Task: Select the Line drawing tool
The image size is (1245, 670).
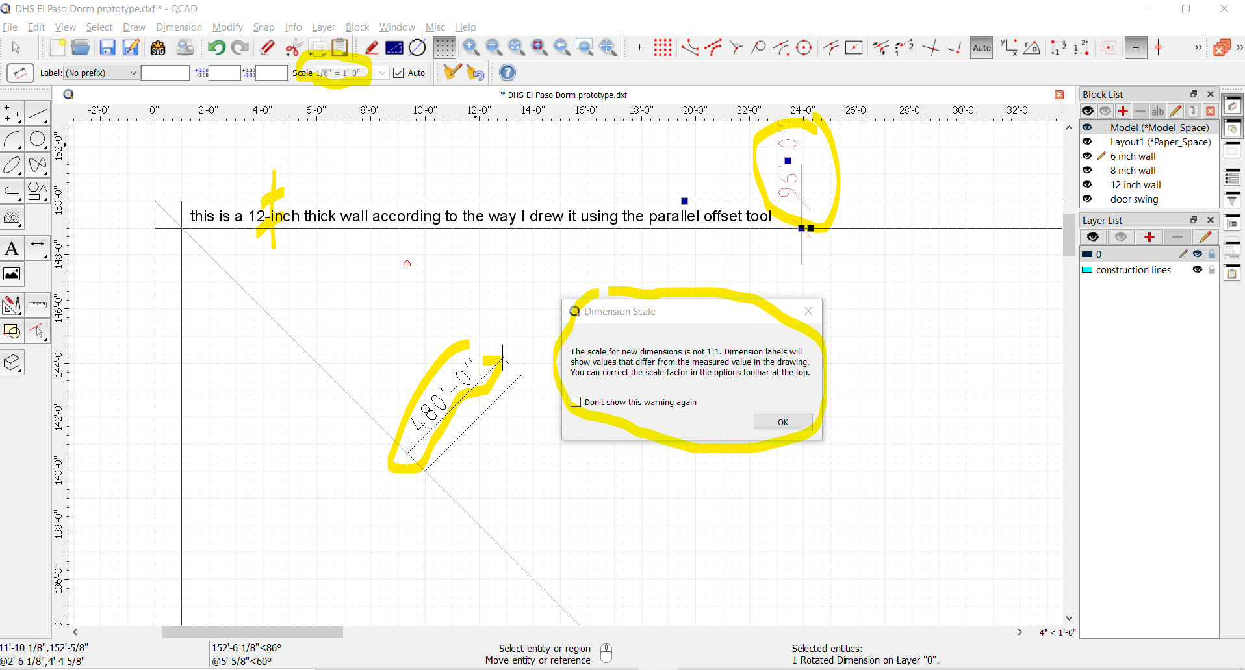Action: coord(38,113)
